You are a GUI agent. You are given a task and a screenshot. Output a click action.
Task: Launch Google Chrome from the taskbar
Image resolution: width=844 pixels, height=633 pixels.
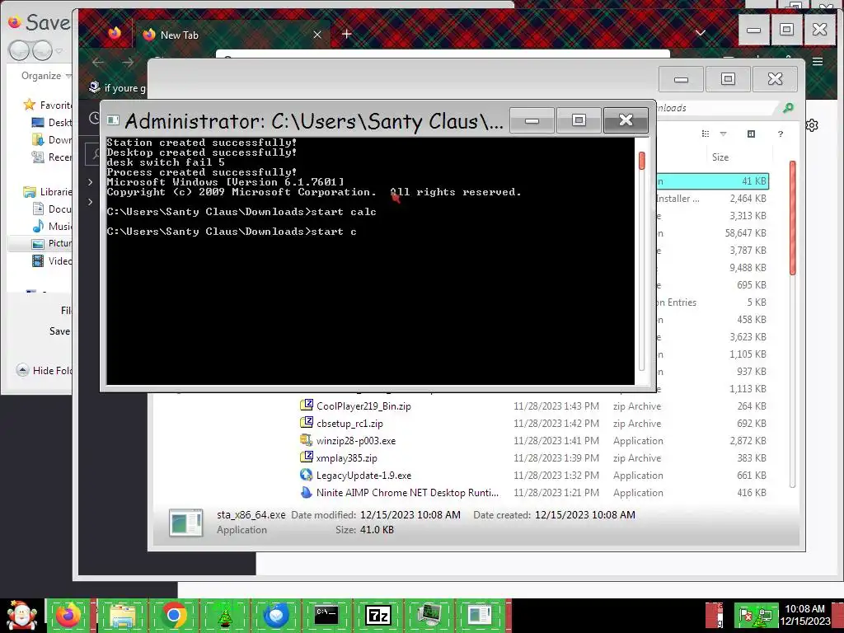(173, 615)
